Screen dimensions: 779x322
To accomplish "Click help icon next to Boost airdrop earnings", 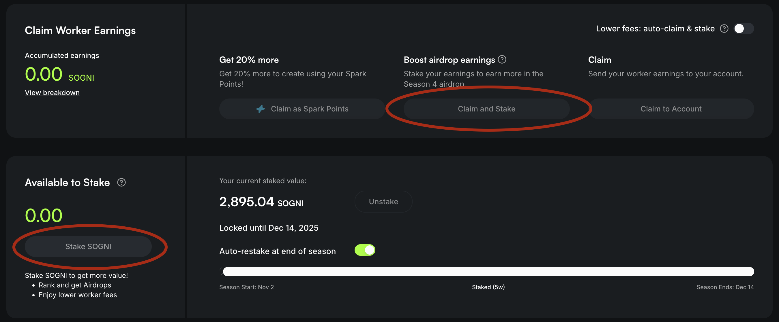I will 502,59.
